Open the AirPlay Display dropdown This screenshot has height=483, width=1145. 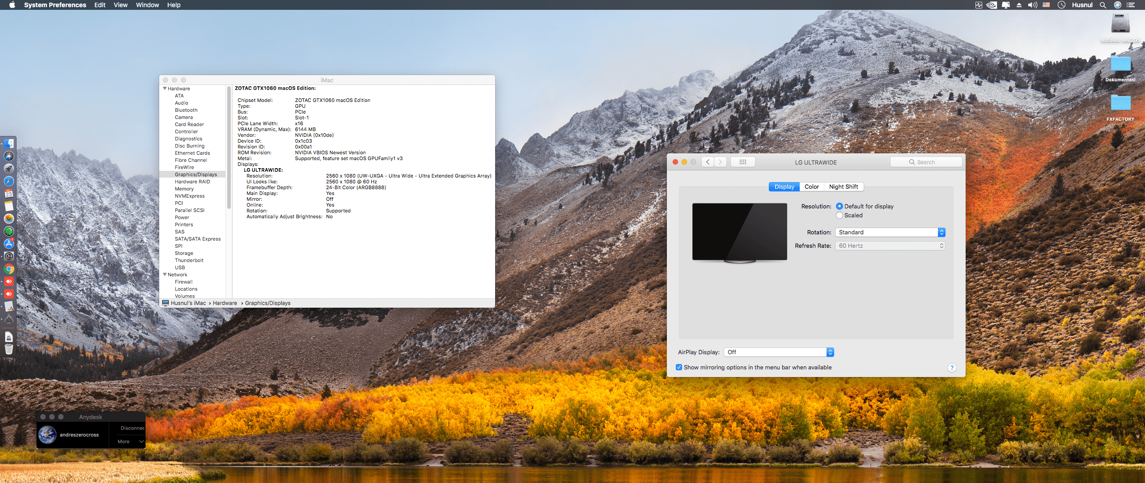[x=779, y=352]
